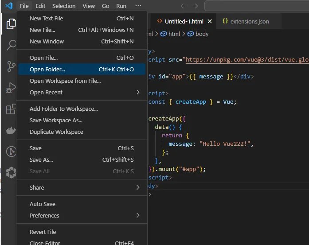Expand the Preferences submenu

82,215
